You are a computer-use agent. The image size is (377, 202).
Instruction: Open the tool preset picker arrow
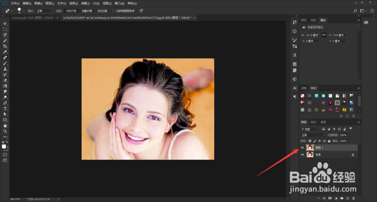coord(12,11)
